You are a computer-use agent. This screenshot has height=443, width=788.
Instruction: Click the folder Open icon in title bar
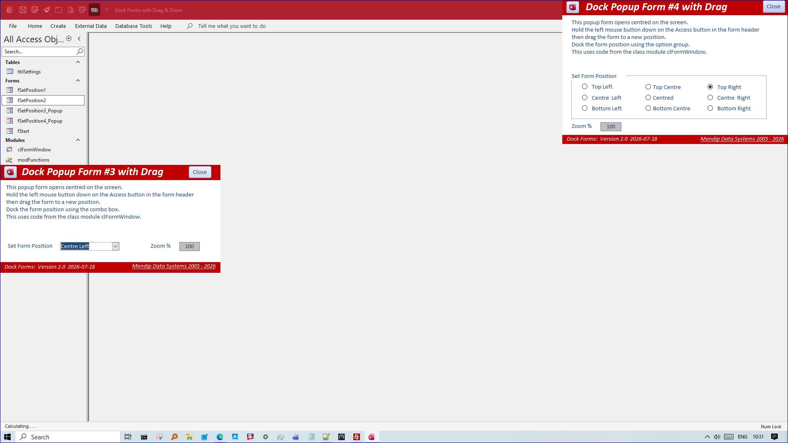(x=59, y=10)
